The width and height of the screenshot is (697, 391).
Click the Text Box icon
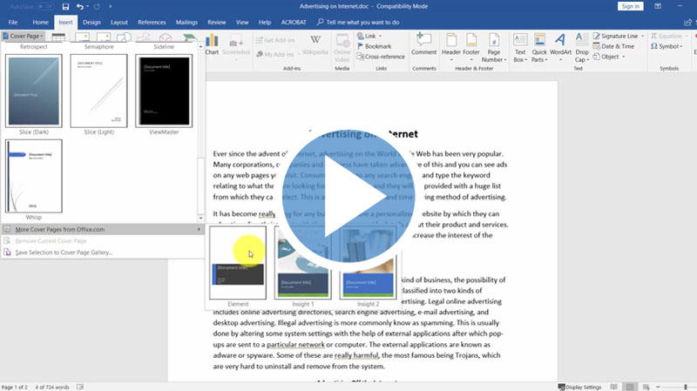tap(520, 44)
